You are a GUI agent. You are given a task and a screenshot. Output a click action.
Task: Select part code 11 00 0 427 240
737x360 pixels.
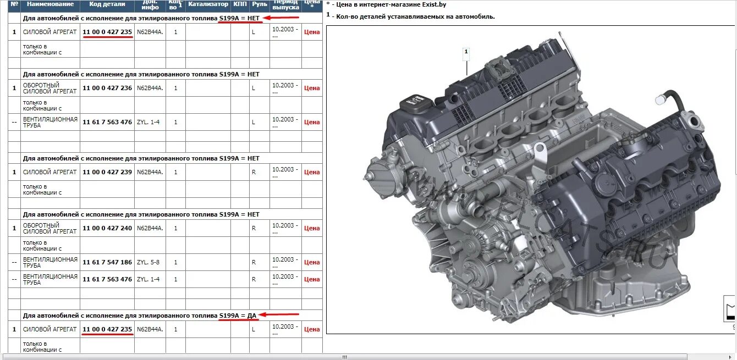tap(107, 228)
